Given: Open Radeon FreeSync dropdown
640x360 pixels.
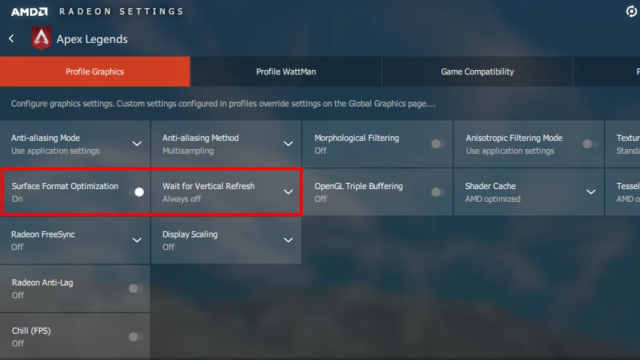Looking at the screenshot, I should point(137,240).
